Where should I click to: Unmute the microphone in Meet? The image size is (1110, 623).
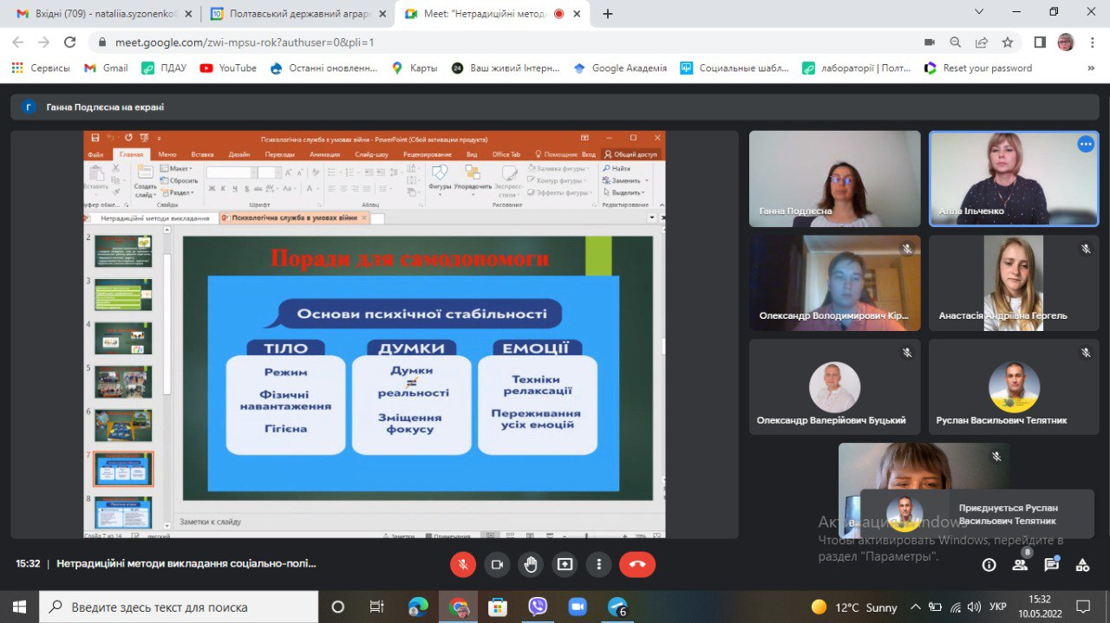click(463, 564)
